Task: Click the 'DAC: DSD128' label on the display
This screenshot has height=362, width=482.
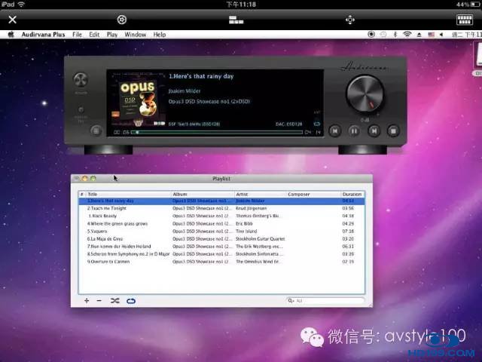Action: coord(289,124)
